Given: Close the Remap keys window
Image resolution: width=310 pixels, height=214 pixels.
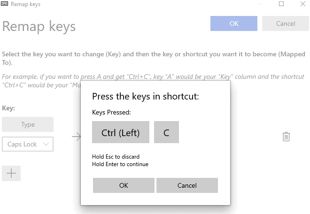Looking at the screenshot, I should (303, 4).
